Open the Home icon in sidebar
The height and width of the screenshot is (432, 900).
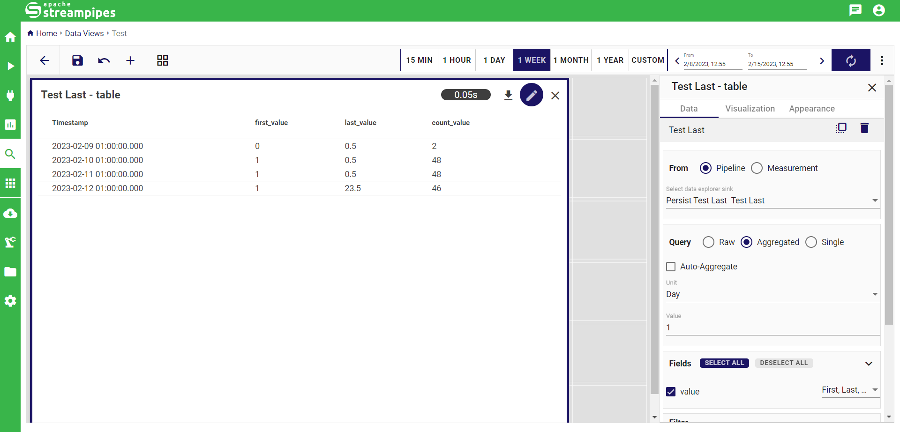coord(10,37)
